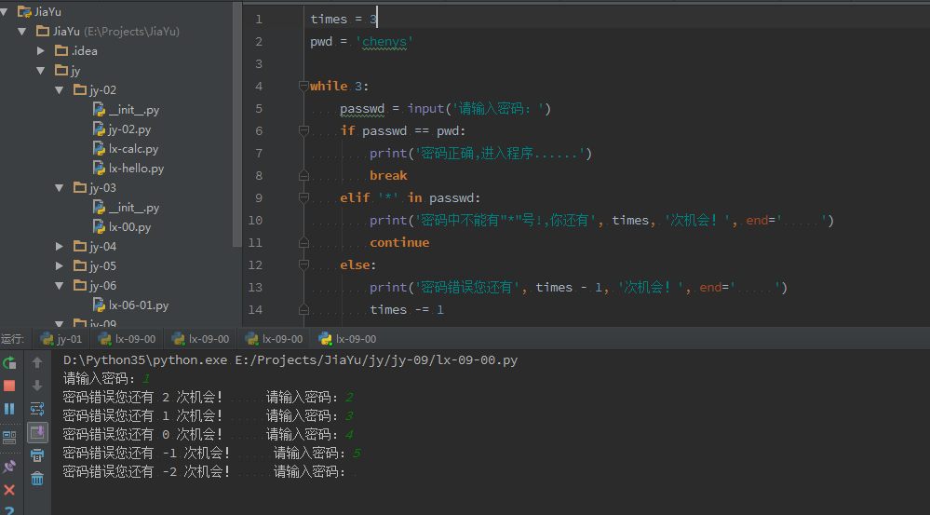Rerun the program with the green rerun icon
The image size is (930, 515).
tap(9, 362)
